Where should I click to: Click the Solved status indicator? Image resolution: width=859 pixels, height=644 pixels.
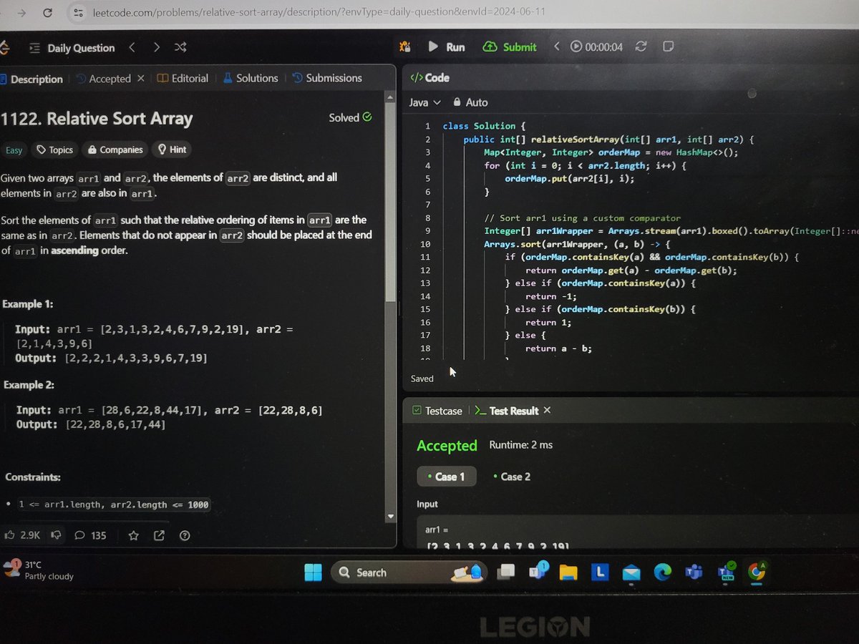click(x=350, y=117)
